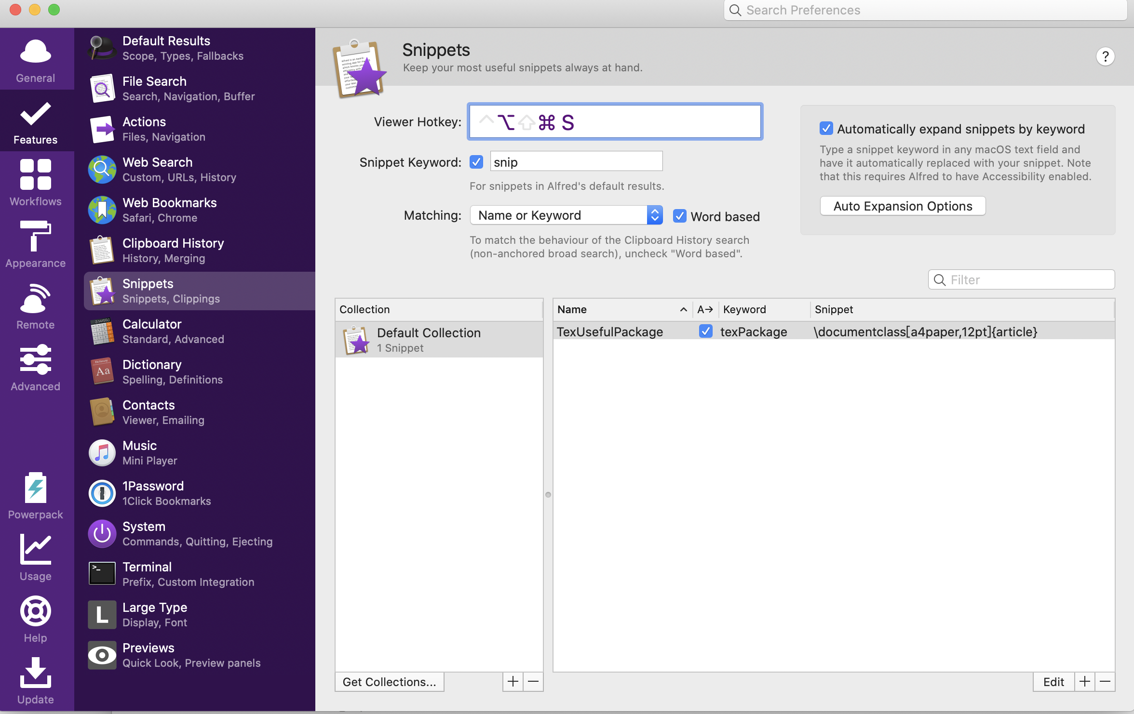Click the Get Collections button

(389, 681)
